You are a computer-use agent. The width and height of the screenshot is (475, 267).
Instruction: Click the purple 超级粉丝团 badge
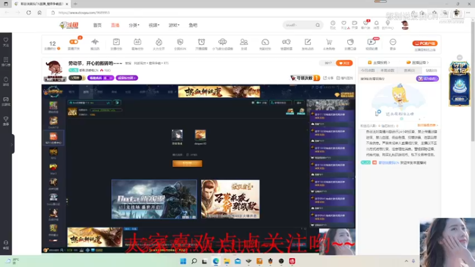coord(126,78)
